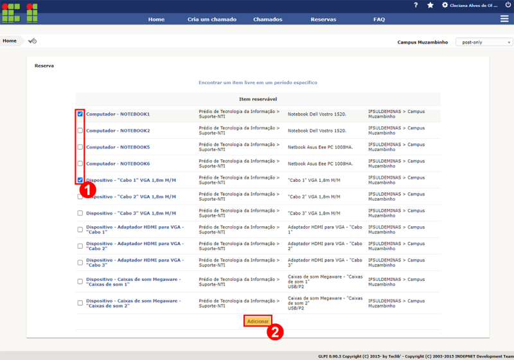
Task: Uncheck the Computador - NOTEBOOK1 checkbox
Action: [80, 114]
